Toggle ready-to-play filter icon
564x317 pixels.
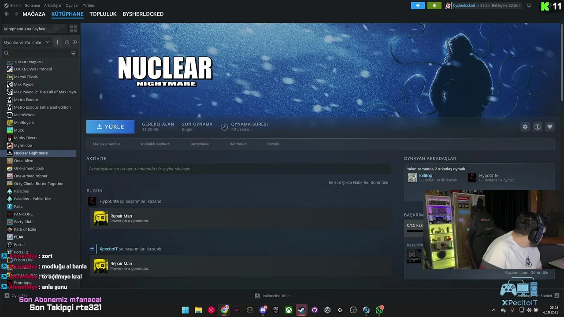coord(74,42)
